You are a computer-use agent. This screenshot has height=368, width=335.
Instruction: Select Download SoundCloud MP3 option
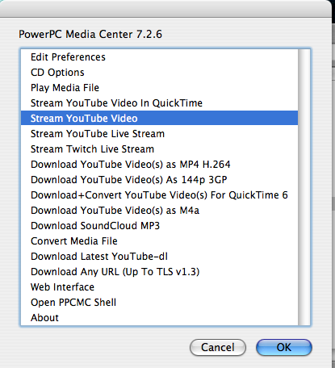coord(159,226)
